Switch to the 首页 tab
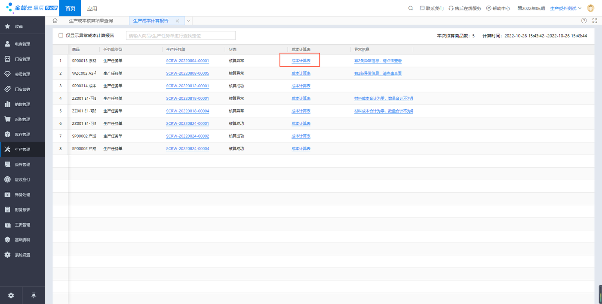 coord(70,8)
